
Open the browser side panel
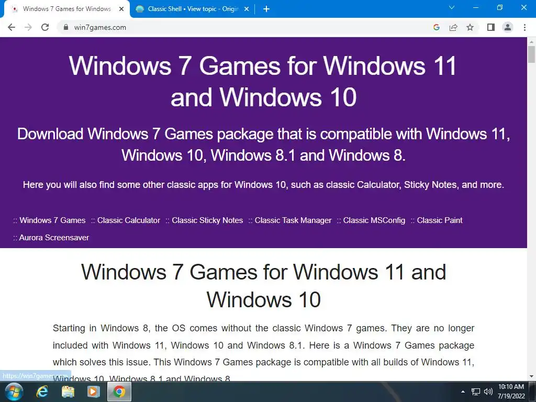click(x=491, y=27)
